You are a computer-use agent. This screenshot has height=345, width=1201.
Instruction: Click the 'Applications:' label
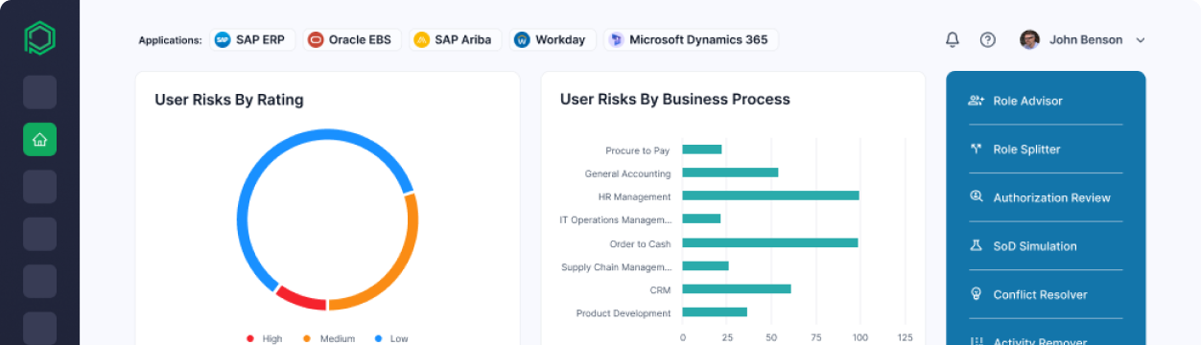click(x=170, y=40)
